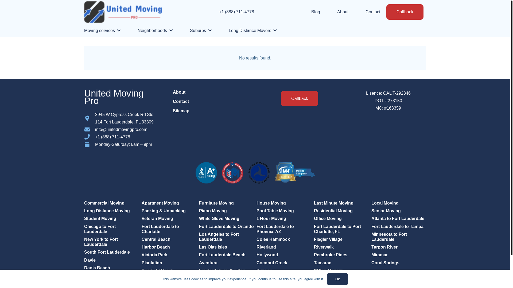Open Coconut Creek suburb link
The height and width of the screenshot is (288, 513).
(272, 263)
